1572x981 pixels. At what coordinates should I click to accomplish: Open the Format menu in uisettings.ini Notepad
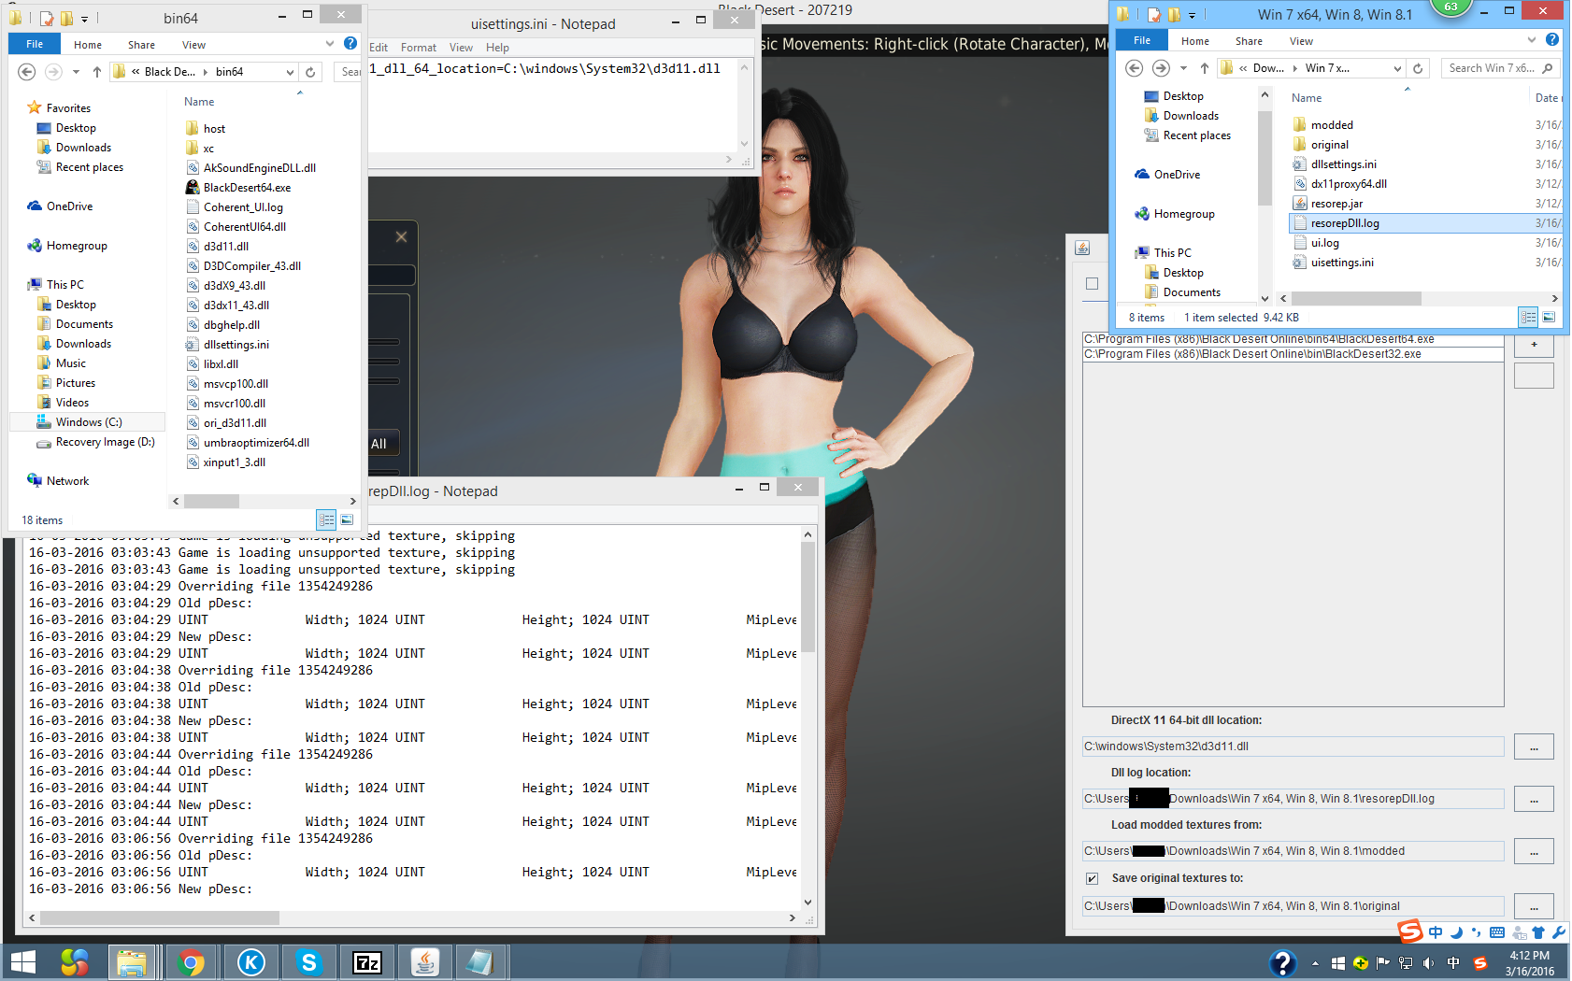click(418, 48)
